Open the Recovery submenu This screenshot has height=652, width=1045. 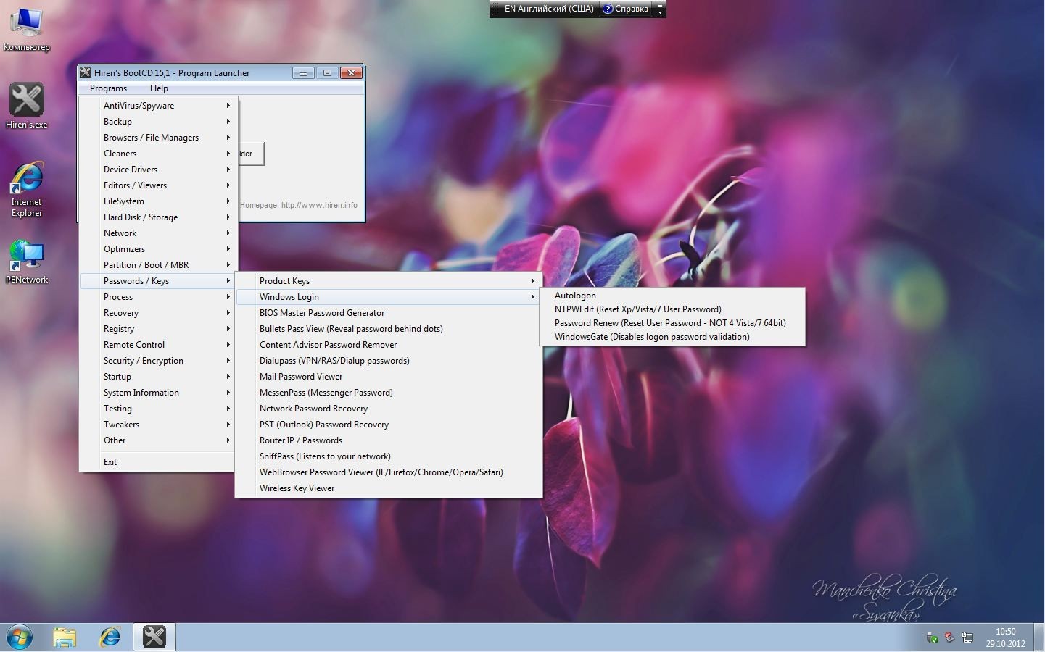coord(157,313)
